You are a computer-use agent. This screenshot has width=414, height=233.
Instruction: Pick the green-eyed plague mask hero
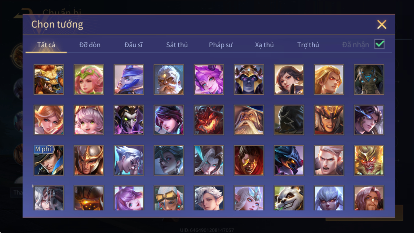point(129,120)
